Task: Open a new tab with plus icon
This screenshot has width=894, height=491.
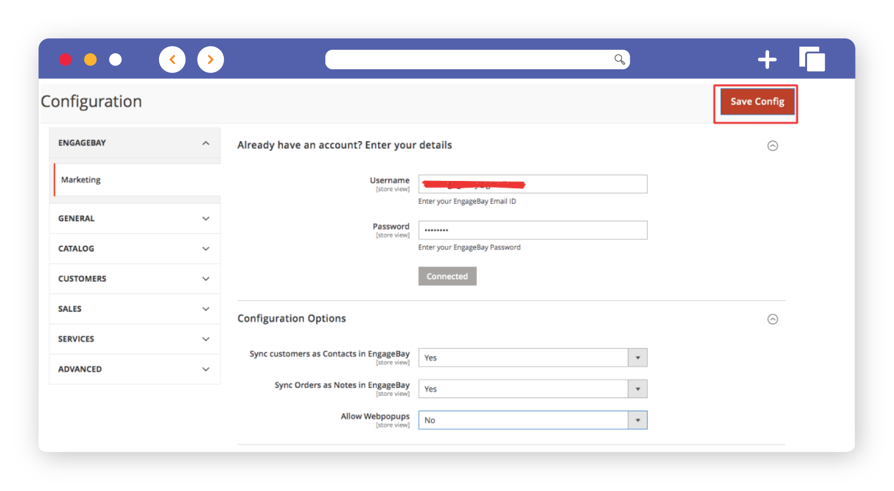Action: 767,60
